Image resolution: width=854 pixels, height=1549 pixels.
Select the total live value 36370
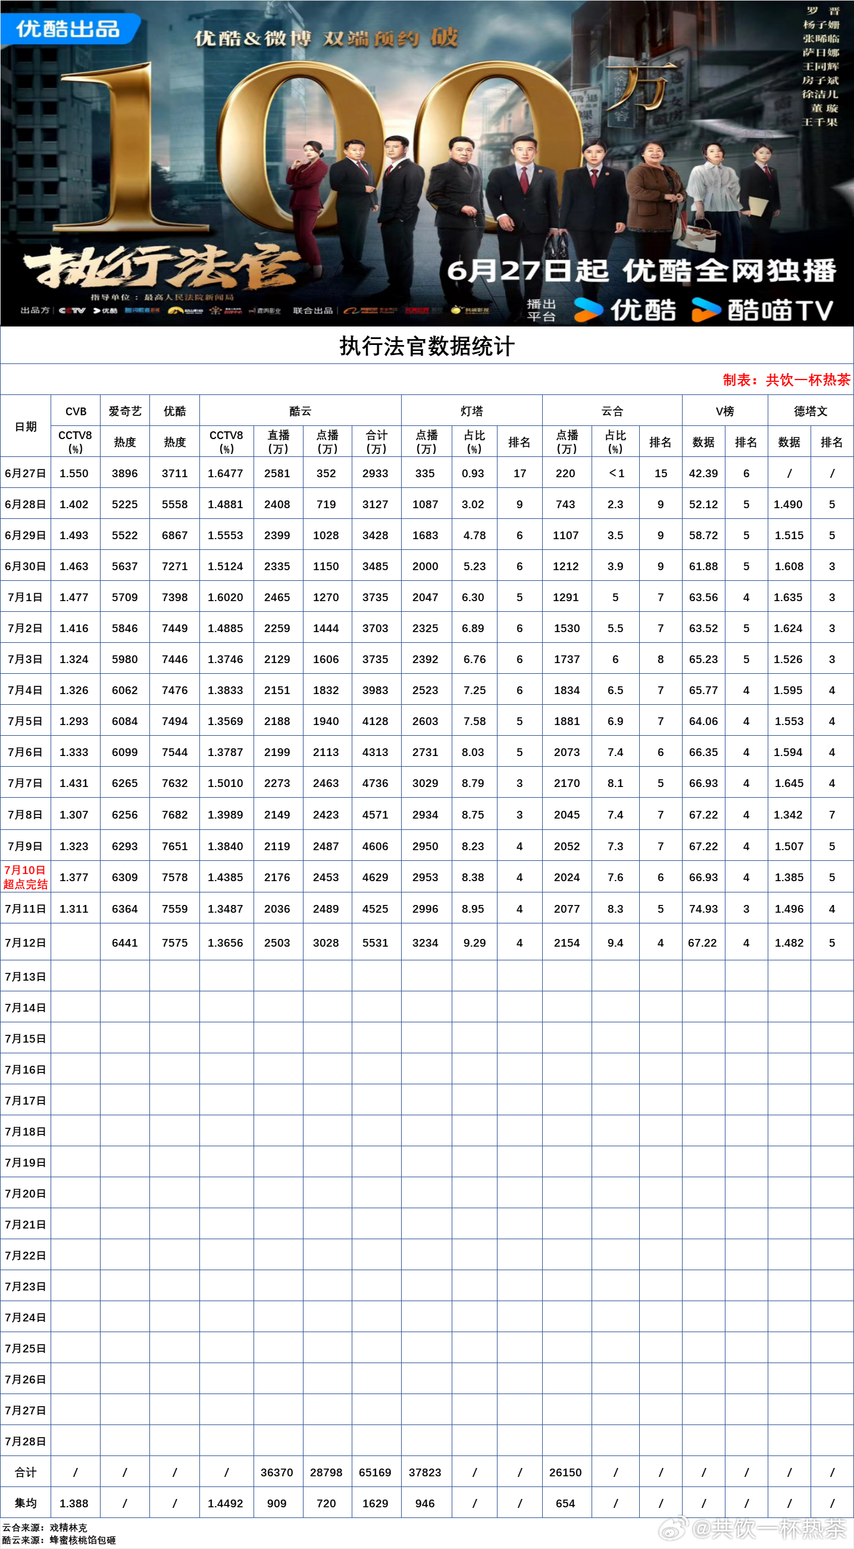pos(277,1473)
